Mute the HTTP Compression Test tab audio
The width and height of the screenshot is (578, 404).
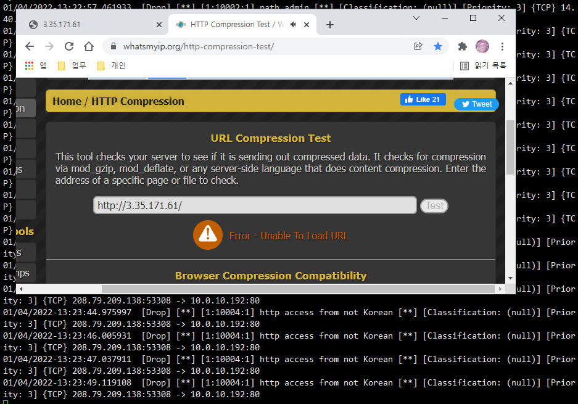[x=294, y=24]
